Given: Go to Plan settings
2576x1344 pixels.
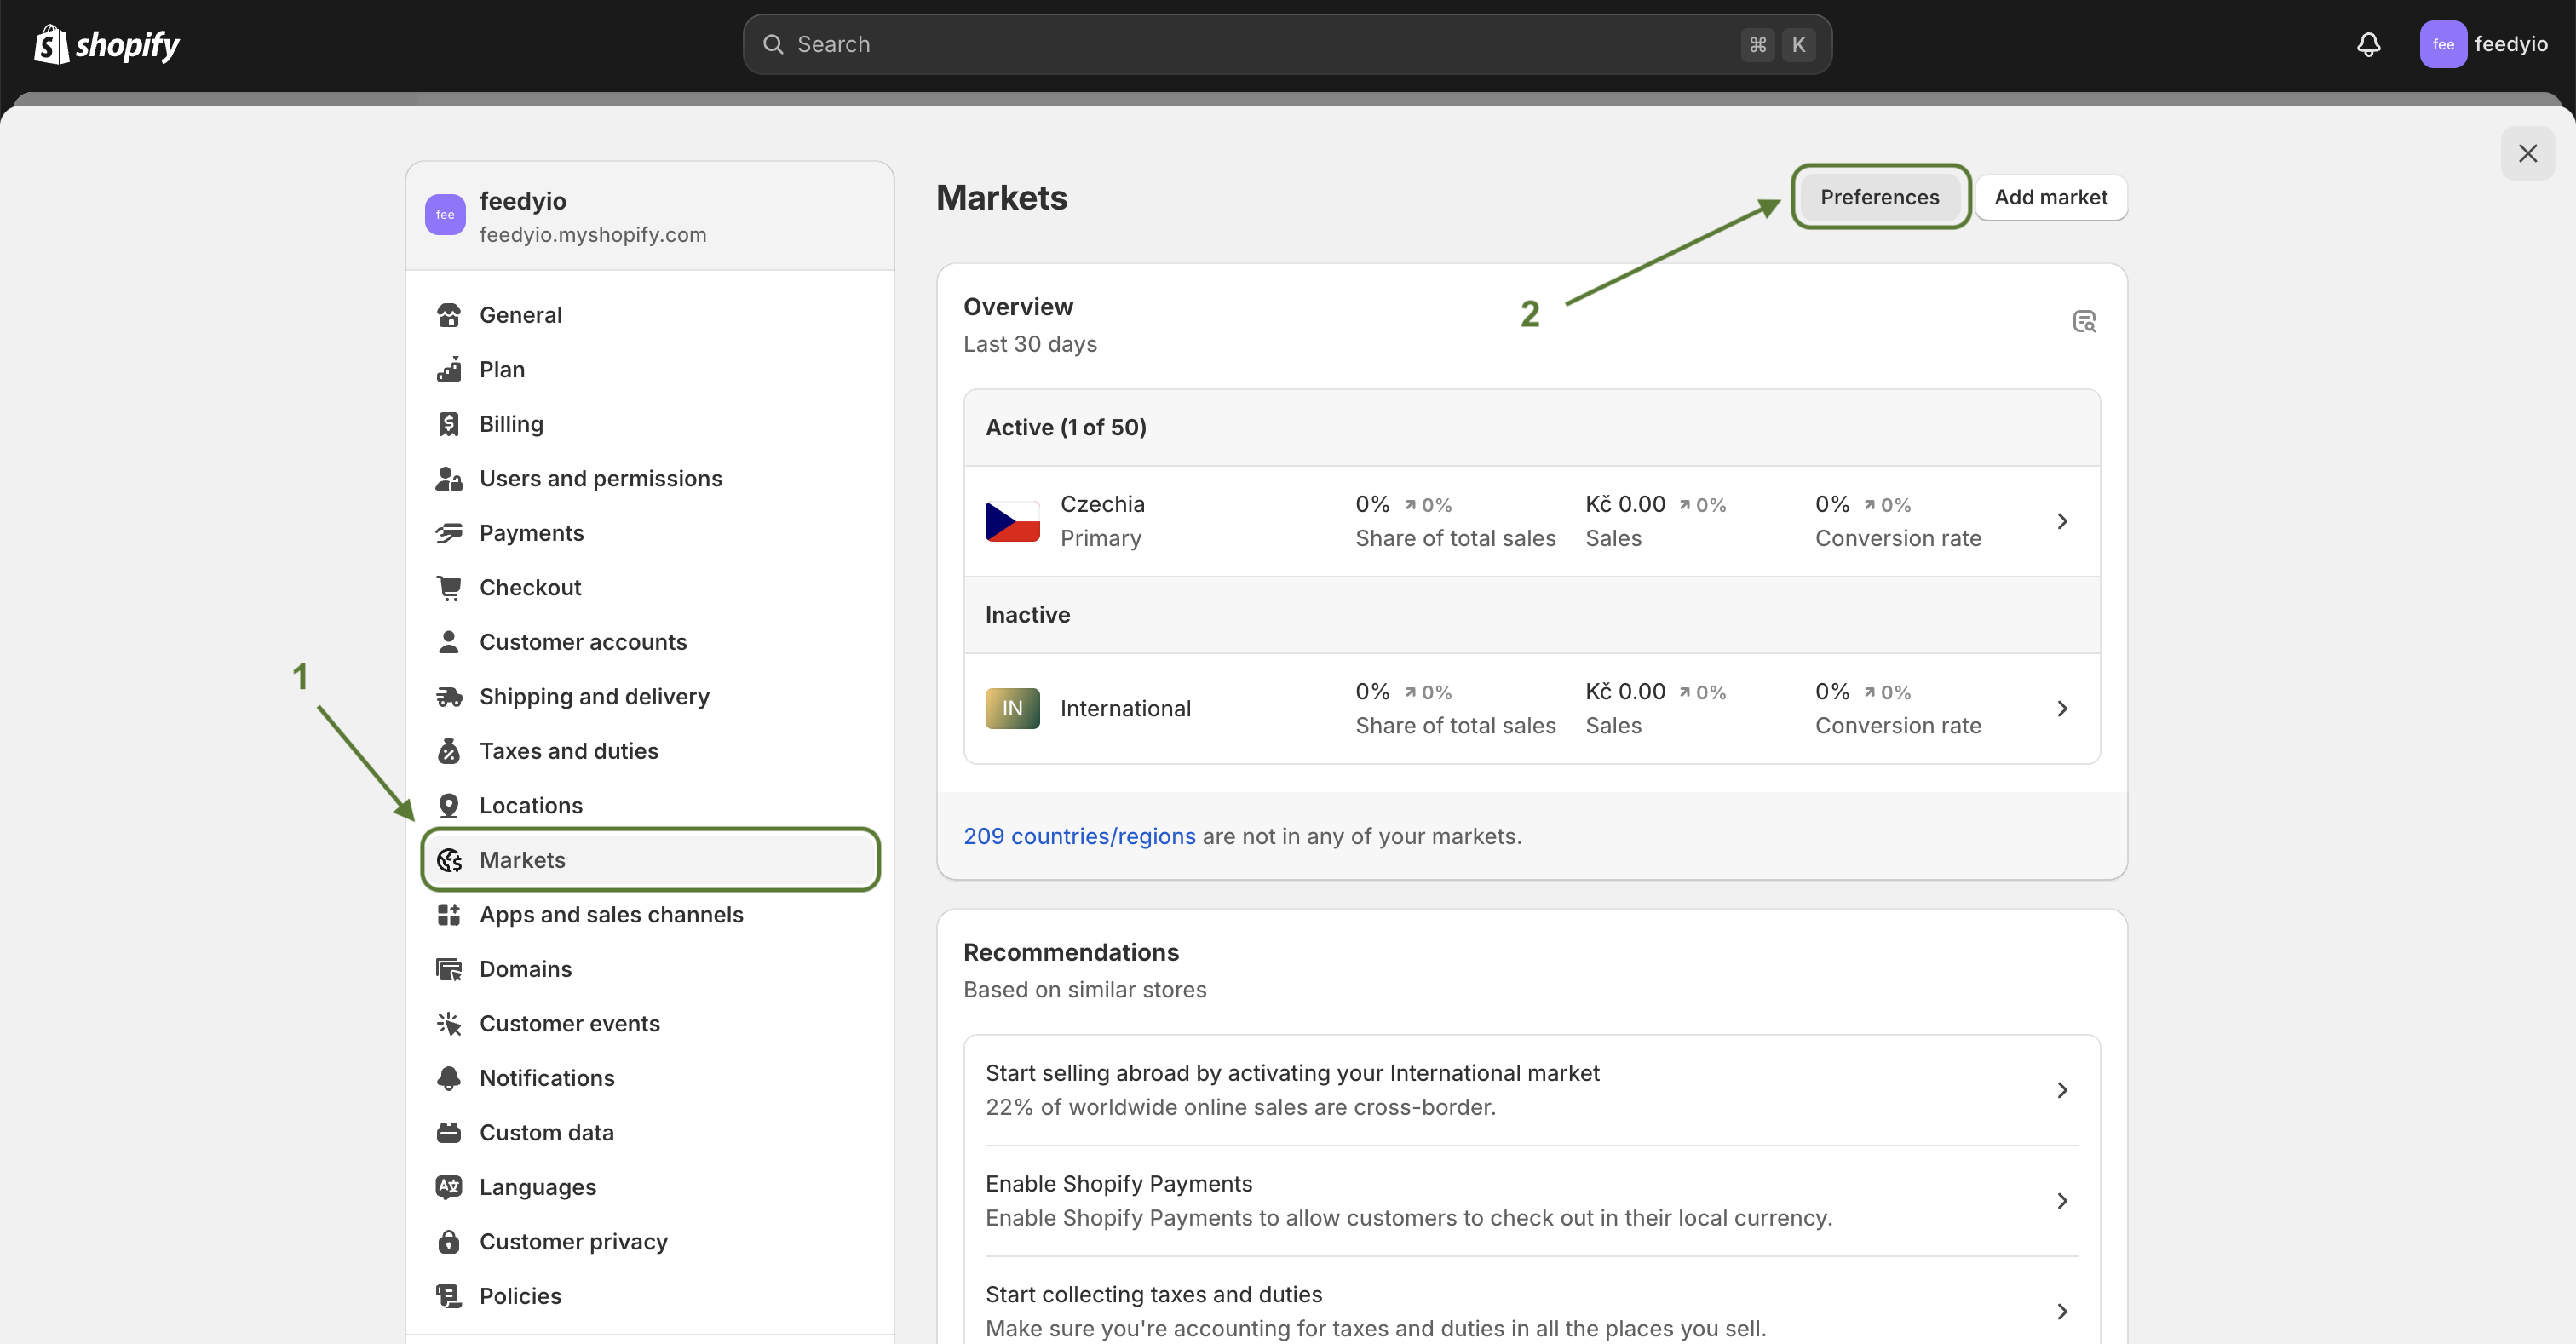Looking at the screenshot, I should [650, 369].
